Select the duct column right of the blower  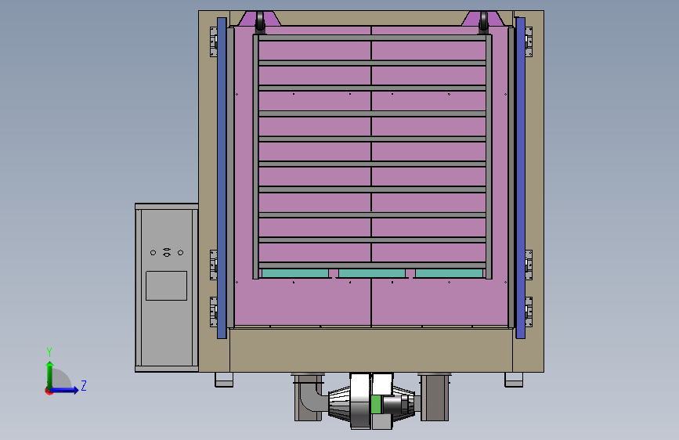pyautogui.click(x=435, y=397)
